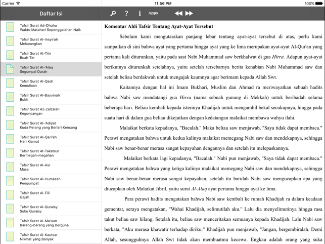This screenshot has height=244, width=325.
Task: Select Tafsir Surat Al-'Alaq entry
Action: pos(51,69)
